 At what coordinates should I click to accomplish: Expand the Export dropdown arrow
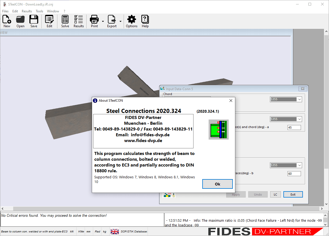(x=120, y=21)
